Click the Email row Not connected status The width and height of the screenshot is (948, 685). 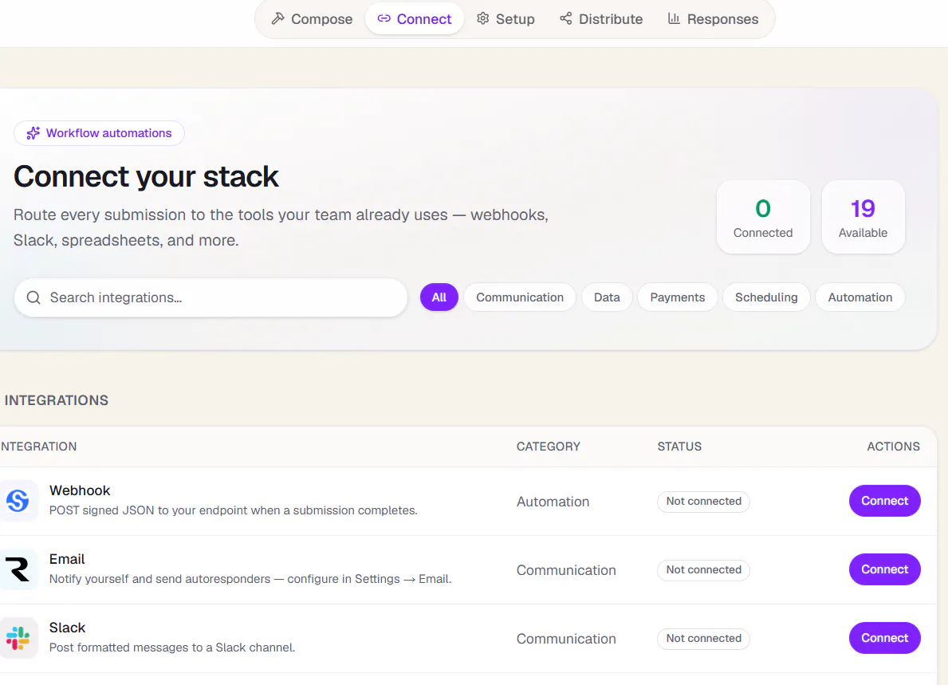pyautogui.click(x=704, y=570)
